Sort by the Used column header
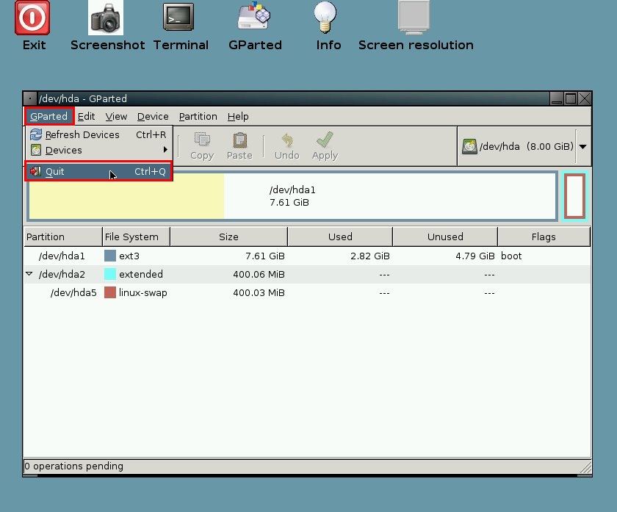Screen dimensions: 617x512 [x=340, y=237]
